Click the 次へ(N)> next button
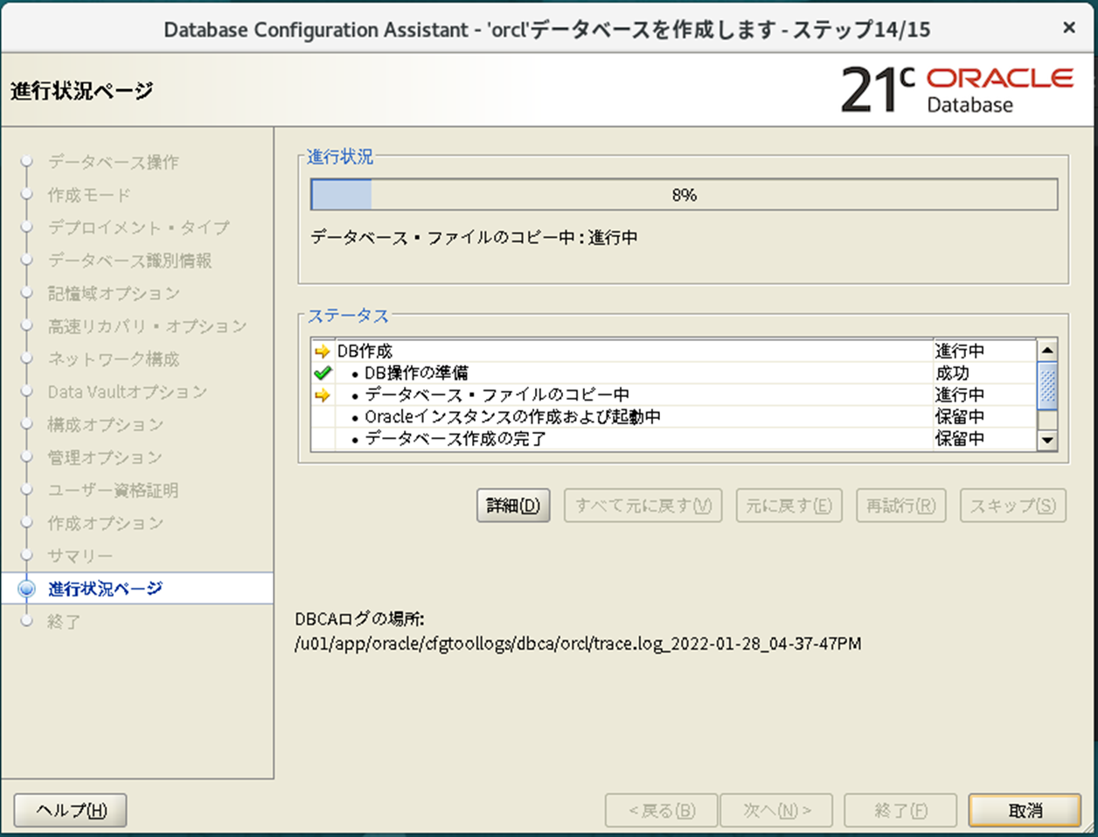 pyautogui.click(x=776, y=810)
